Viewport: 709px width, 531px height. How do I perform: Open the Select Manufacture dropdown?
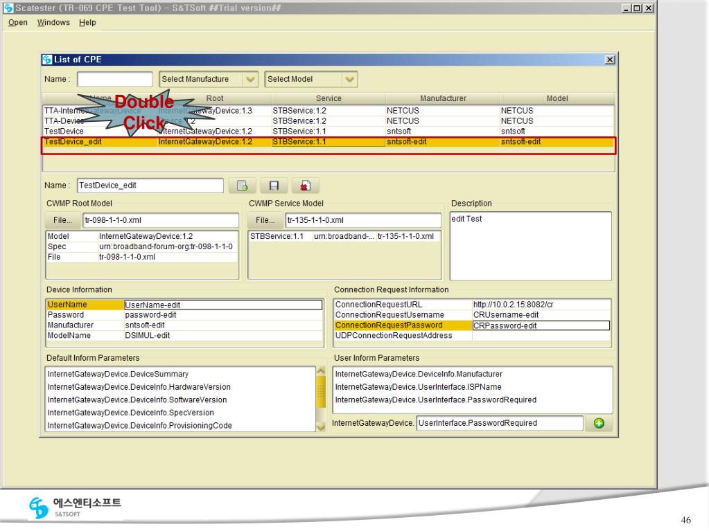[x=209, y=79]
